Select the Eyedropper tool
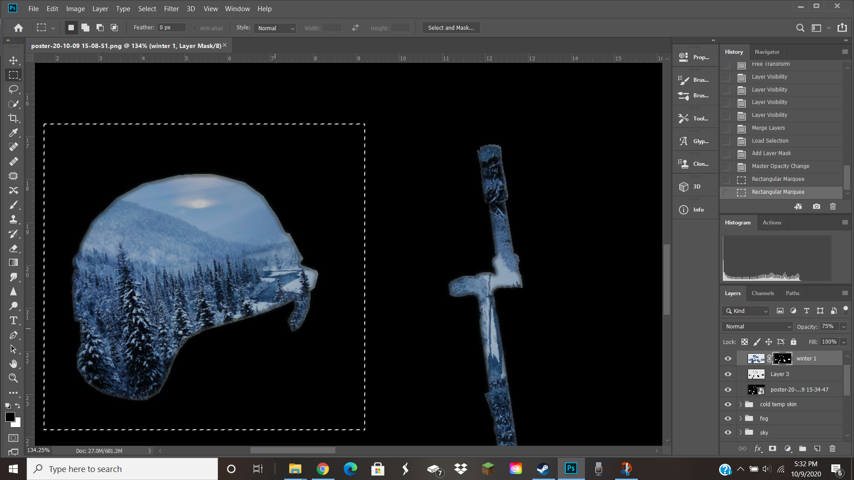 pos(13,132)
